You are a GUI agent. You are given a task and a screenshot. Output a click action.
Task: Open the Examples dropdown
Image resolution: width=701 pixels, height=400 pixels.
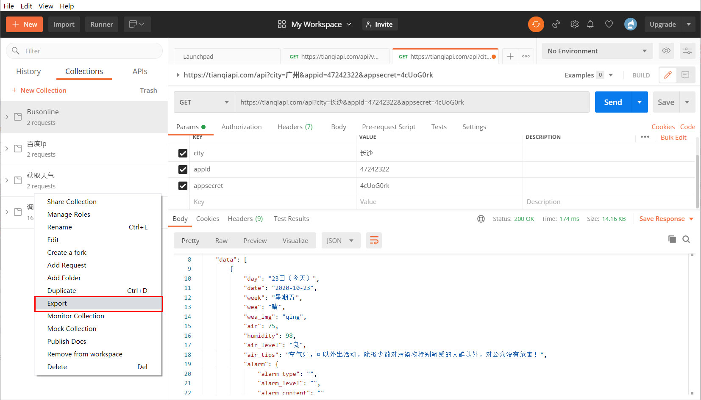pos(611,75)
